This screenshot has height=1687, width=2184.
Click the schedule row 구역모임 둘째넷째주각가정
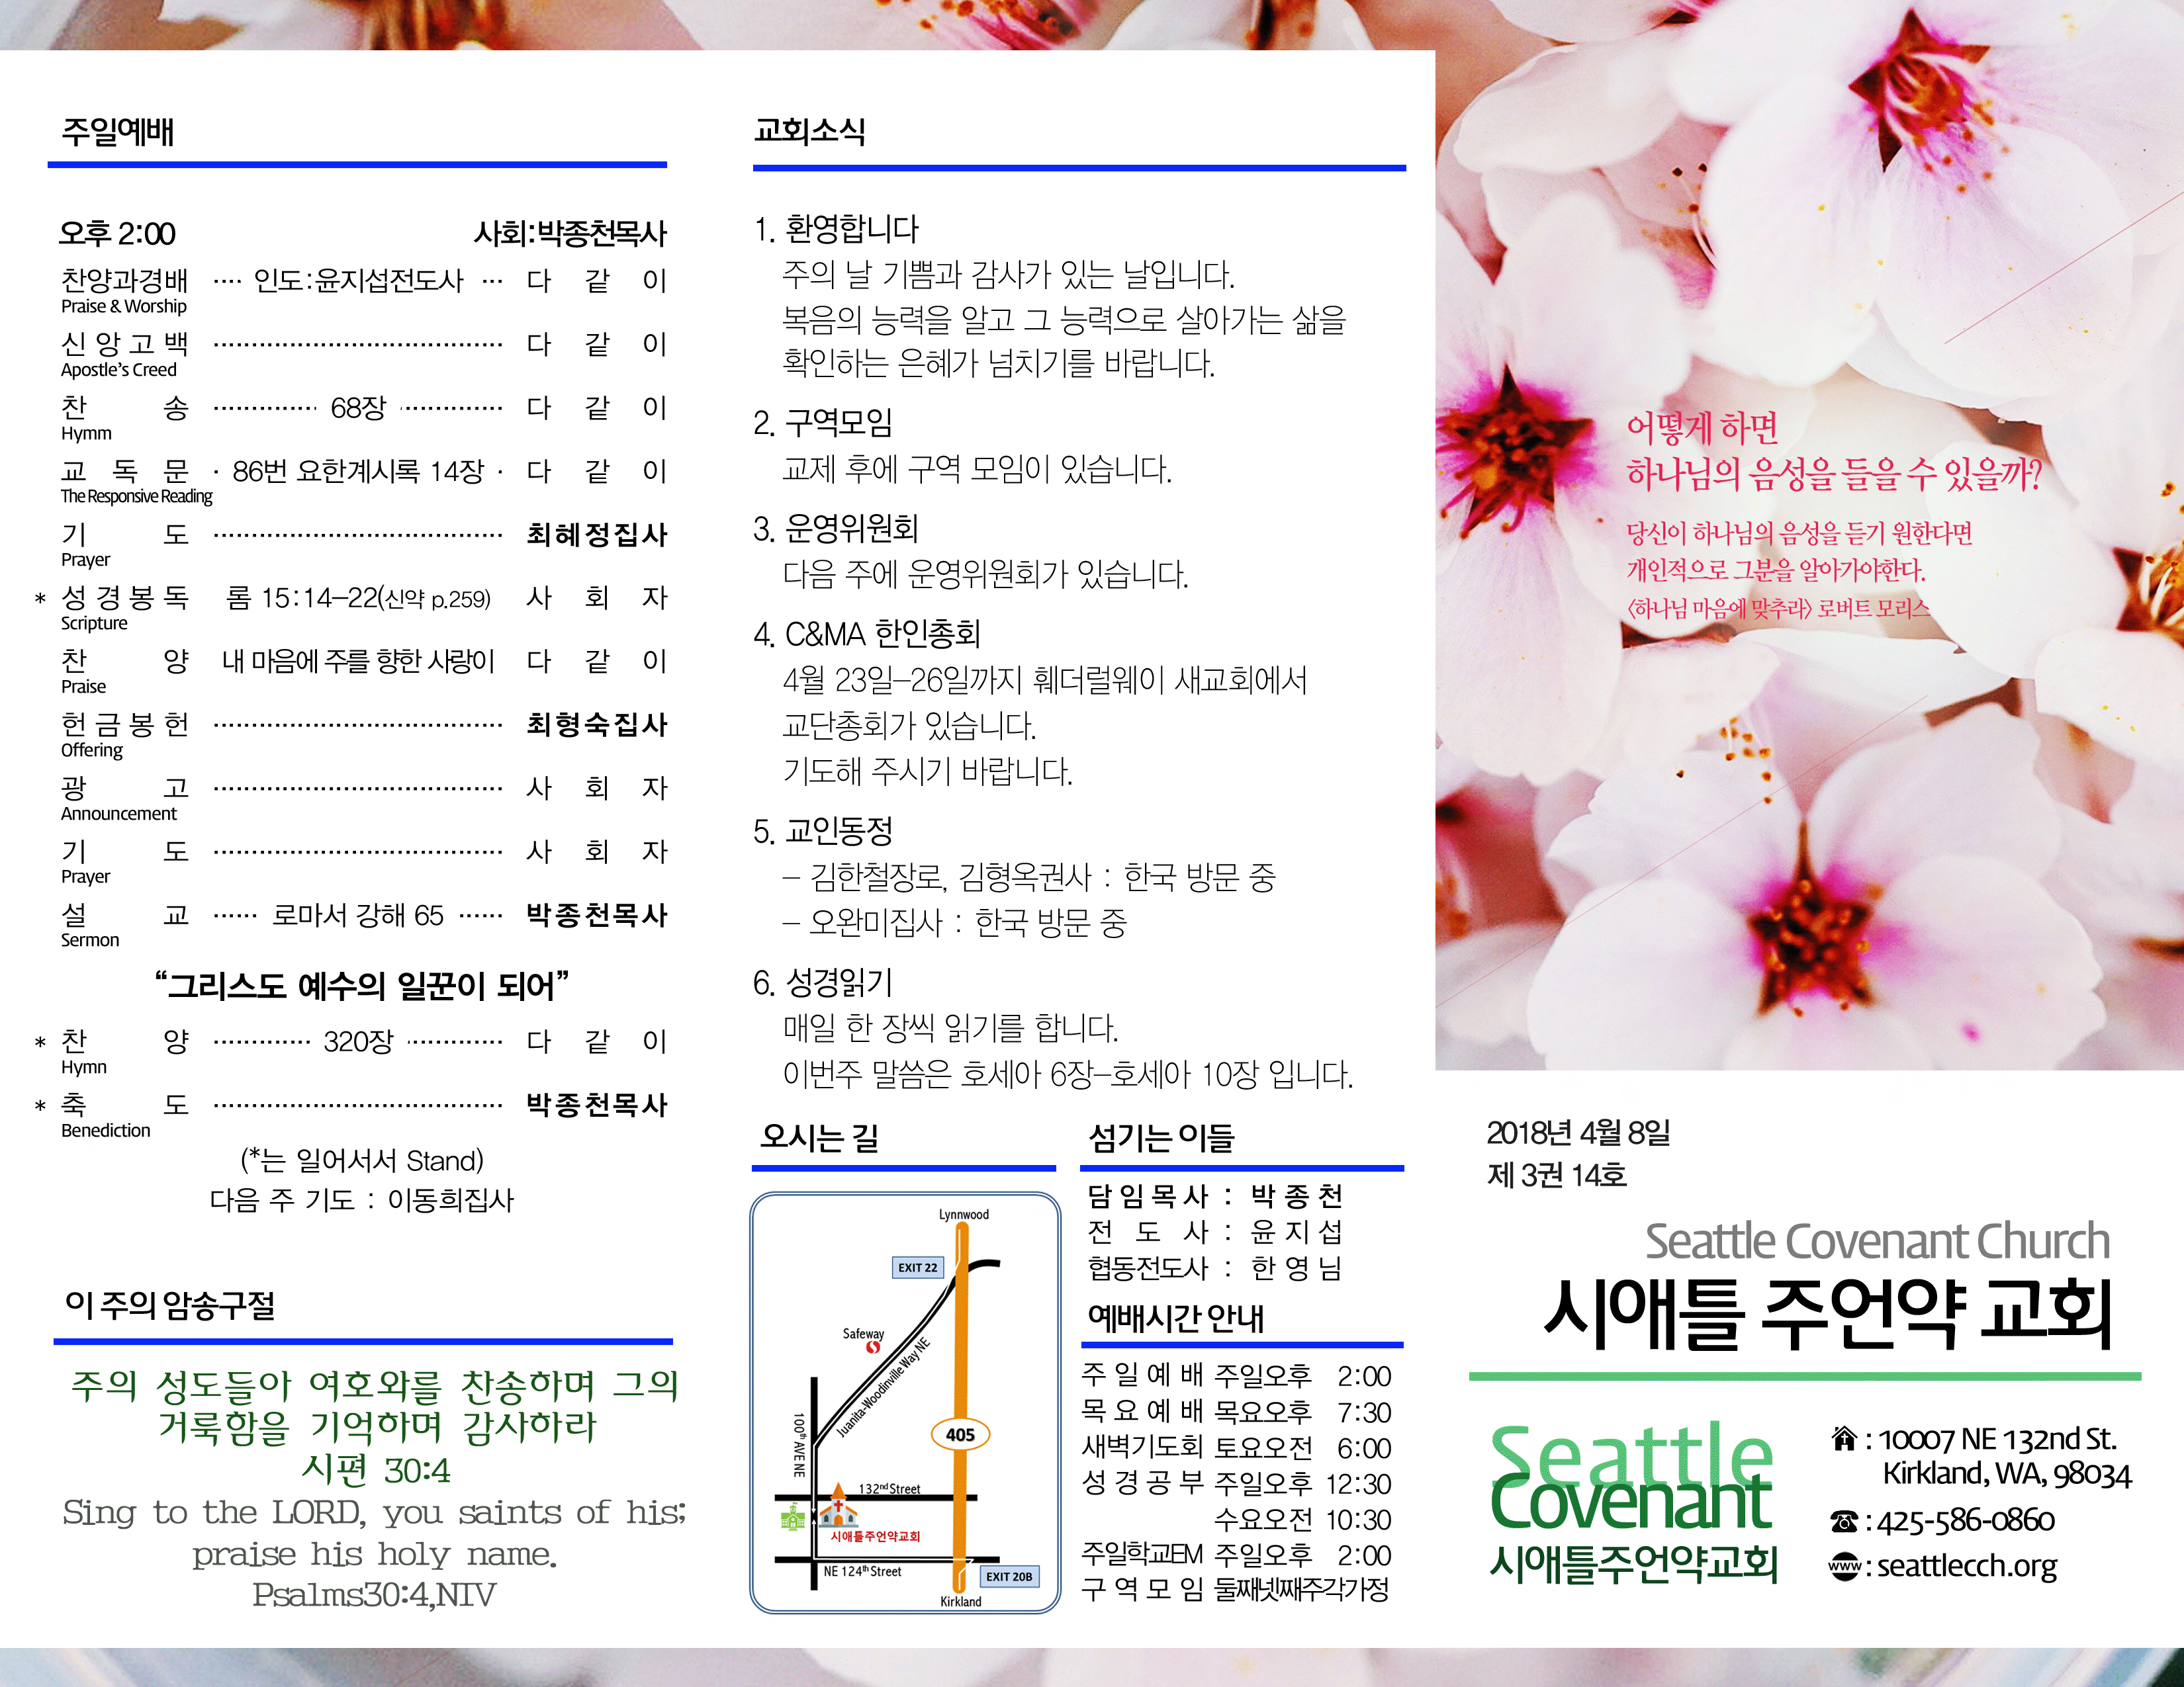pyautogui.click(x=1237, y=1589)
